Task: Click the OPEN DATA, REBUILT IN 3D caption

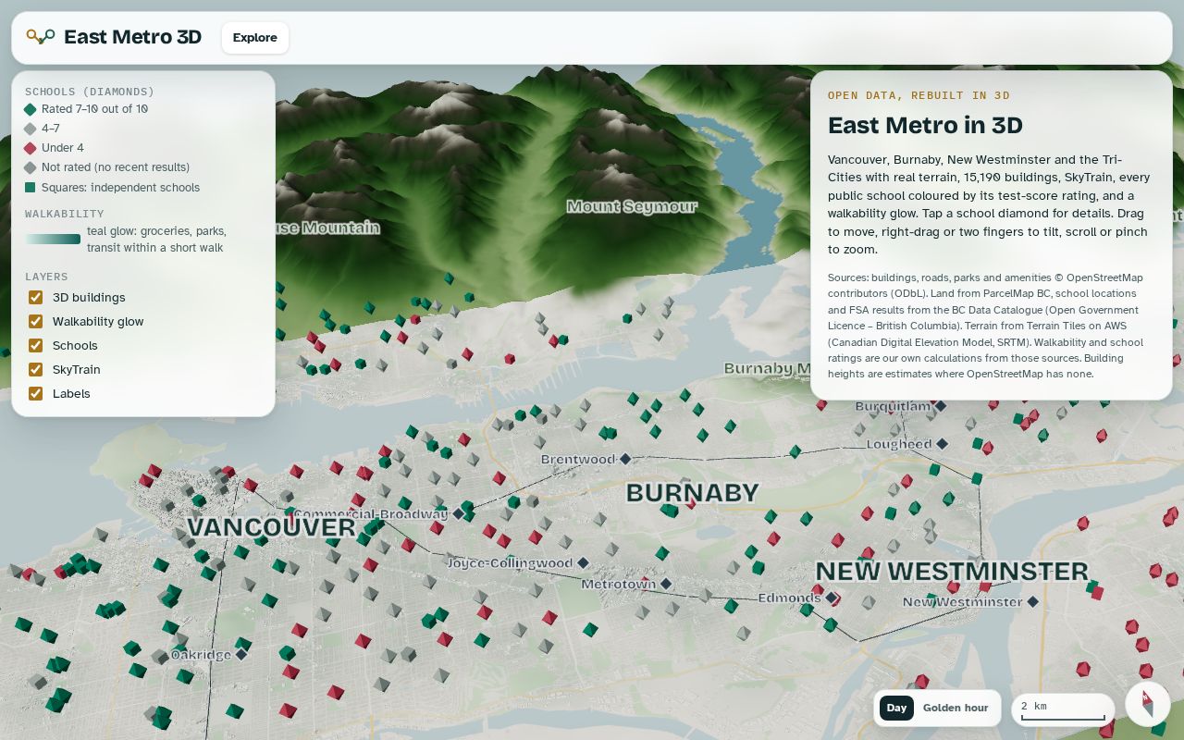Action: click(x=919, y=95)
